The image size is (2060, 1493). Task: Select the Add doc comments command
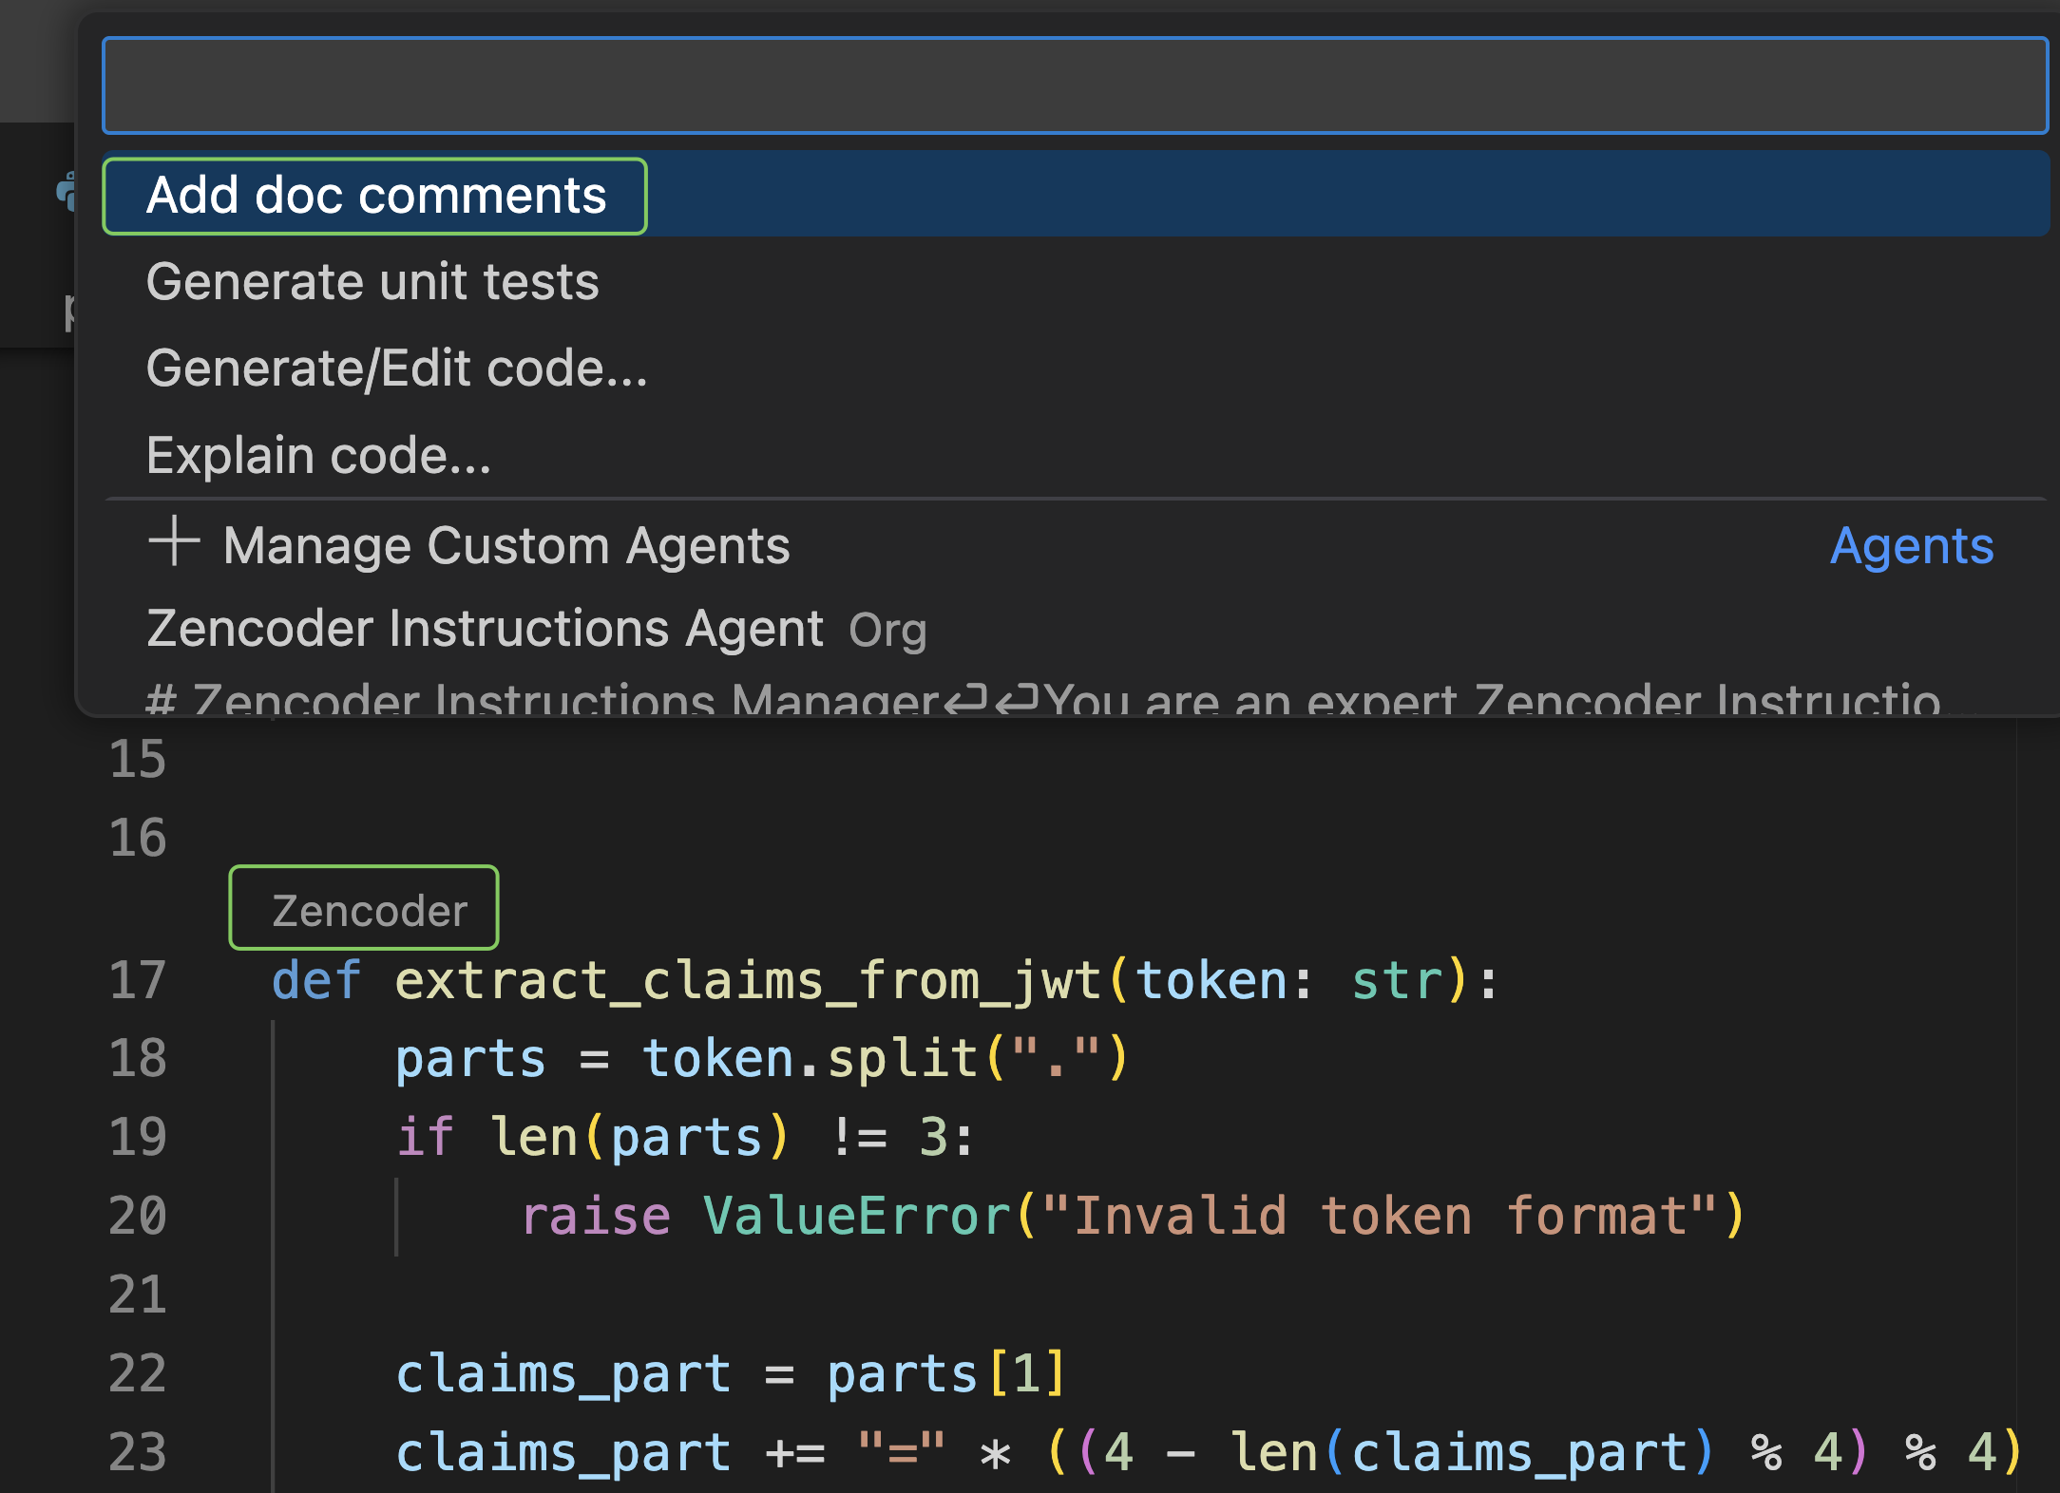point(1075,195)
